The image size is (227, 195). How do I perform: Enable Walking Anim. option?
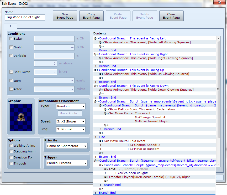(11, 146)
